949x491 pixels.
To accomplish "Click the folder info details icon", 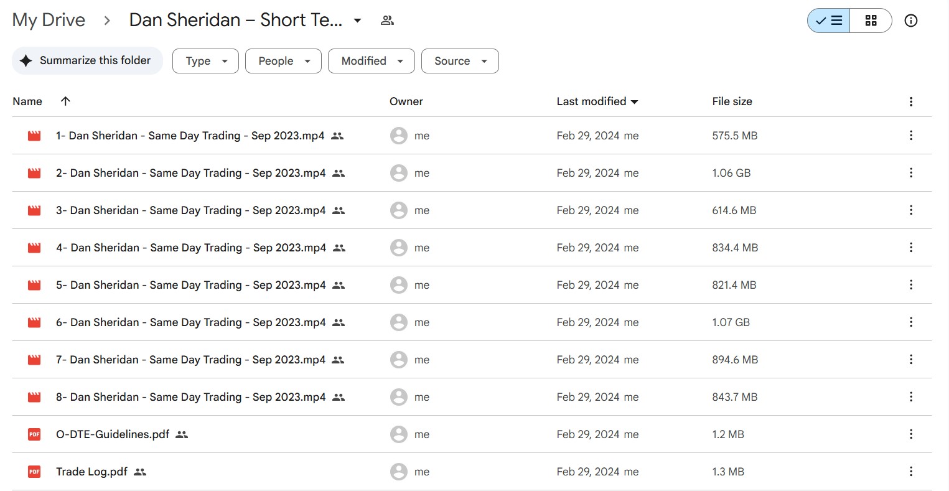I will (910, 21).
